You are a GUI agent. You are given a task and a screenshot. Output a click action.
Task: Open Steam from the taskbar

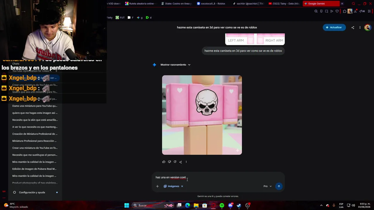[239, 205]
